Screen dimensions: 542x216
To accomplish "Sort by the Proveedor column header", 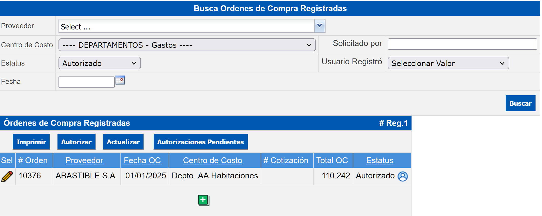I will click(84, 160).
